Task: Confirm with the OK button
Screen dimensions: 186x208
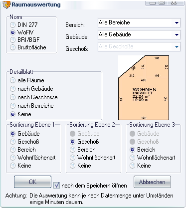Action: [x=32, y=182]
